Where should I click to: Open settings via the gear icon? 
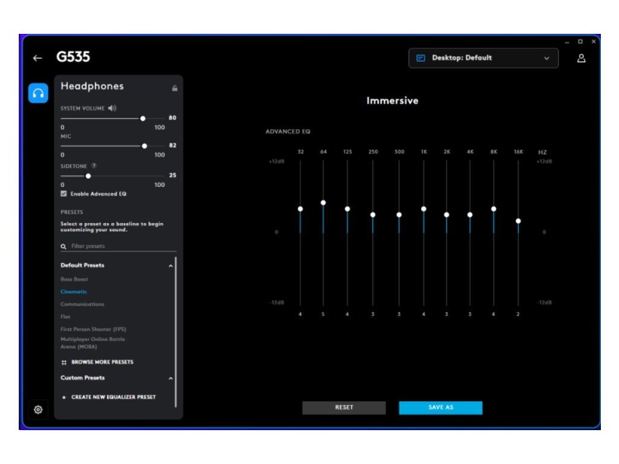pos(38,410)
